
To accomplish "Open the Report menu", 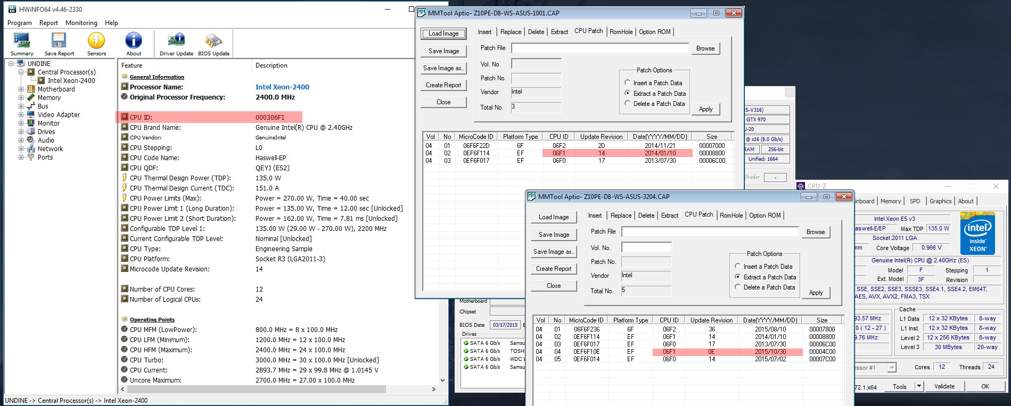I will (x=48, y=23).
